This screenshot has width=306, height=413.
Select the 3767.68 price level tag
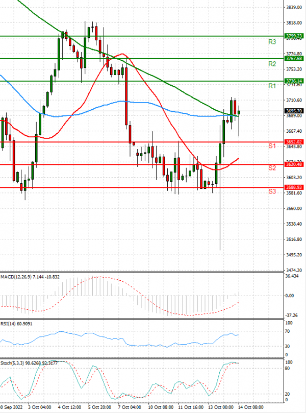294,59
